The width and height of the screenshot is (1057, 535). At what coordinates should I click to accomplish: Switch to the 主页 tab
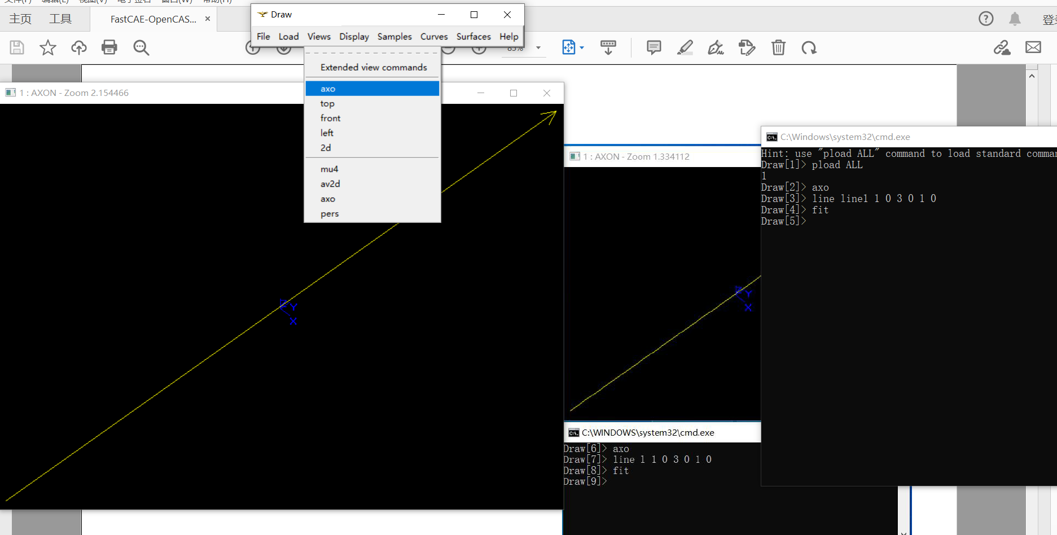coord(20,19)
